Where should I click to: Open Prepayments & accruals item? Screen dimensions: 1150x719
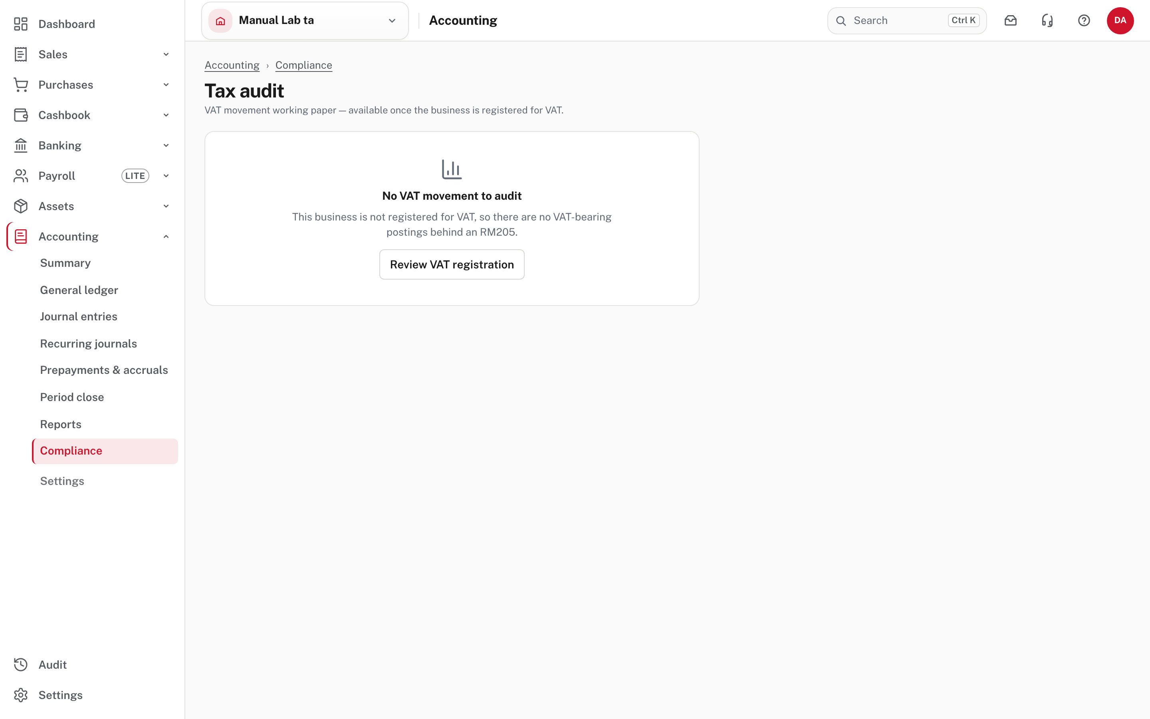[104, 370]
